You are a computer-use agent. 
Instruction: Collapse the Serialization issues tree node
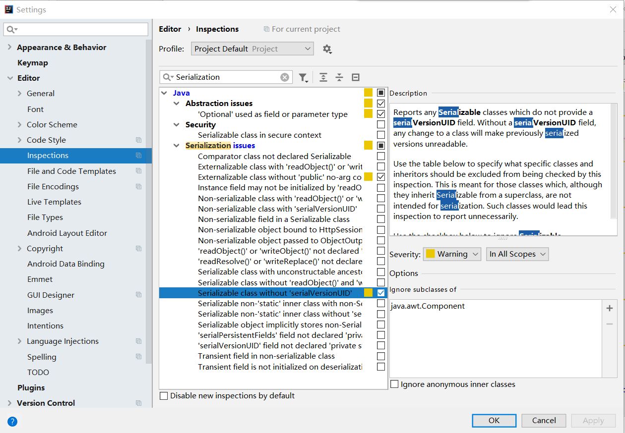tap(177, 145)
